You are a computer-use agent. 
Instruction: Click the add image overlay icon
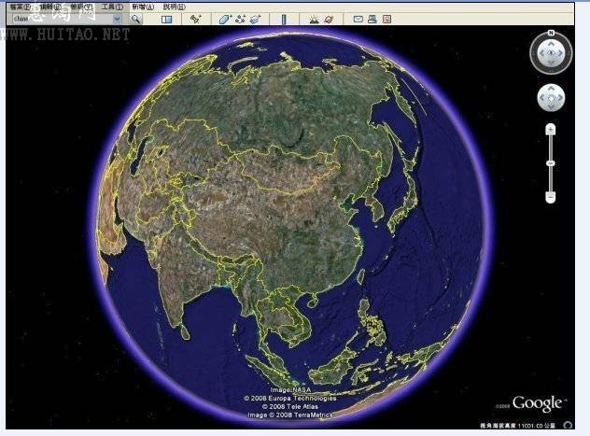click(255, 19)
